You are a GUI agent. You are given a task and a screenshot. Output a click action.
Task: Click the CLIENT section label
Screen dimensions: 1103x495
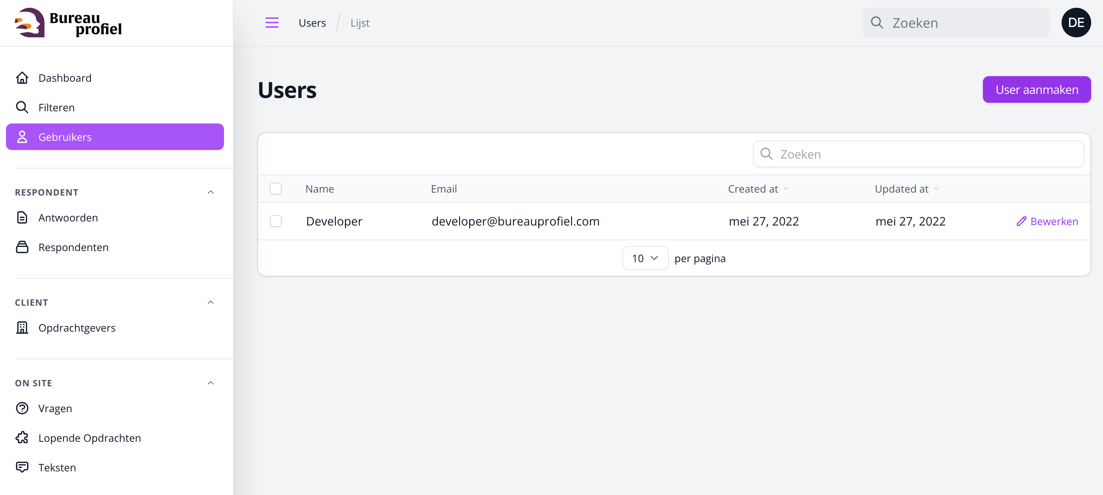pos(31,302)
